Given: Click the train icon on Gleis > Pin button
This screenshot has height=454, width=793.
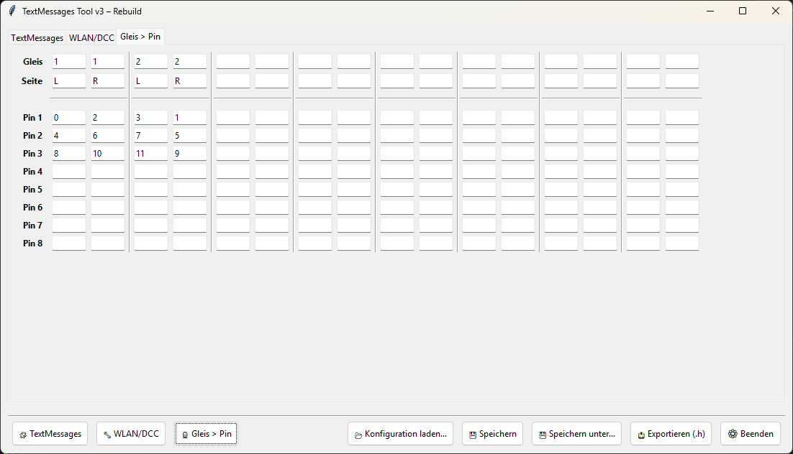Looking at the screenshot, I should click(185, 435).
